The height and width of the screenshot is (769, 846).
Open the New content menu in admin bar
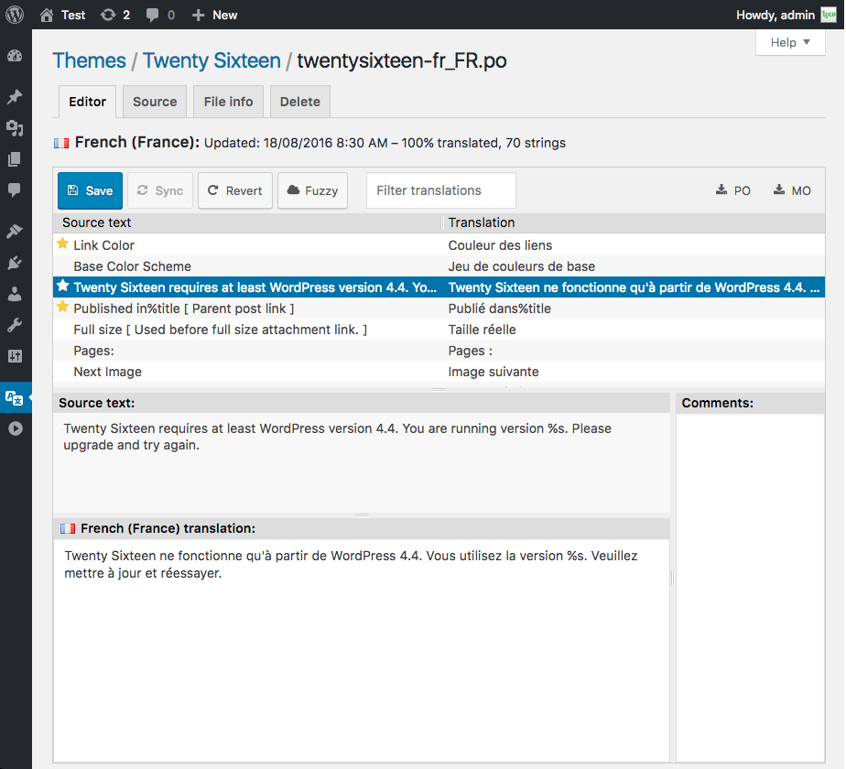pyautogui.click(x=215, y=15)
